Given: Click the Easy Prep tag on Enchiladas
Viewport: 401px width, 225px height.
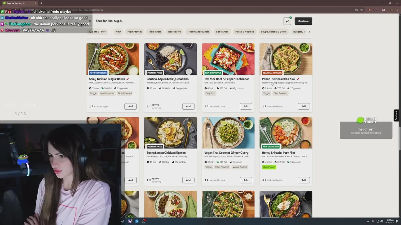Looking at the screenshot, I should click(x=210, y=93).
